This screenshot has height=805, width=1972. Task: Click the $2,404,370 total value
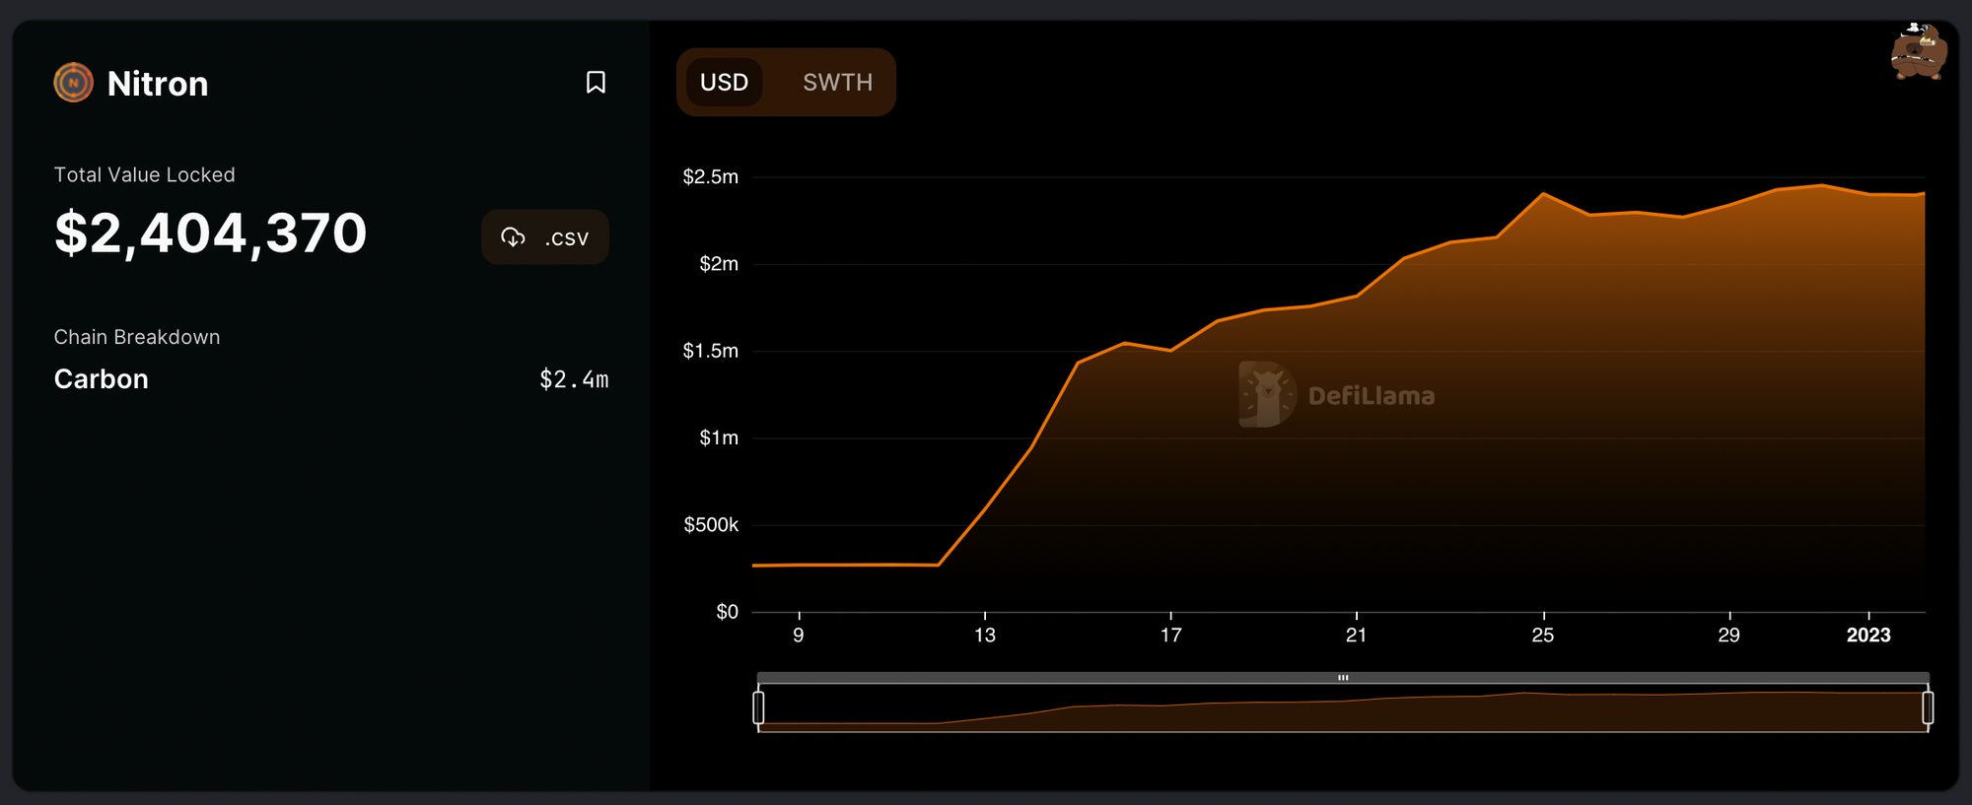coord(211,233)
